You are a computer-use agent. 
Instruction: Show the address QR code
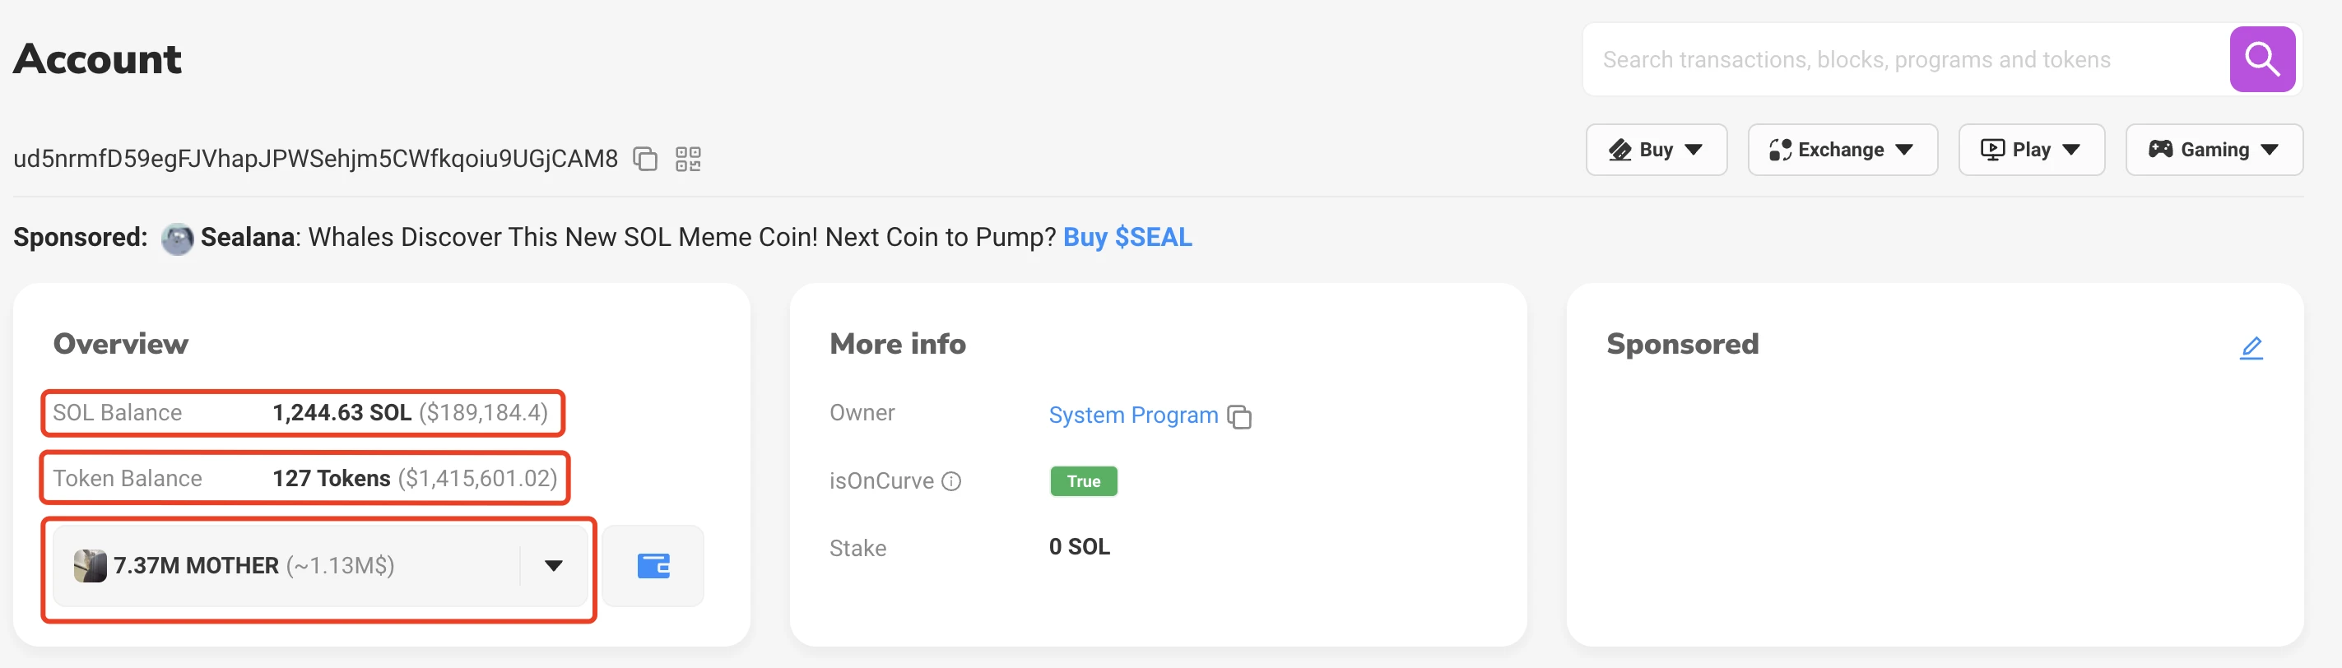click(x=688, y=159)
